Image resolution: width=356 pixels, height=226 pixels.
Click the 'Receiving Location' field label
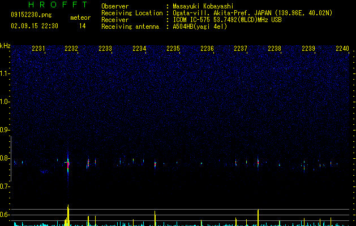click(x=132, y=13)
